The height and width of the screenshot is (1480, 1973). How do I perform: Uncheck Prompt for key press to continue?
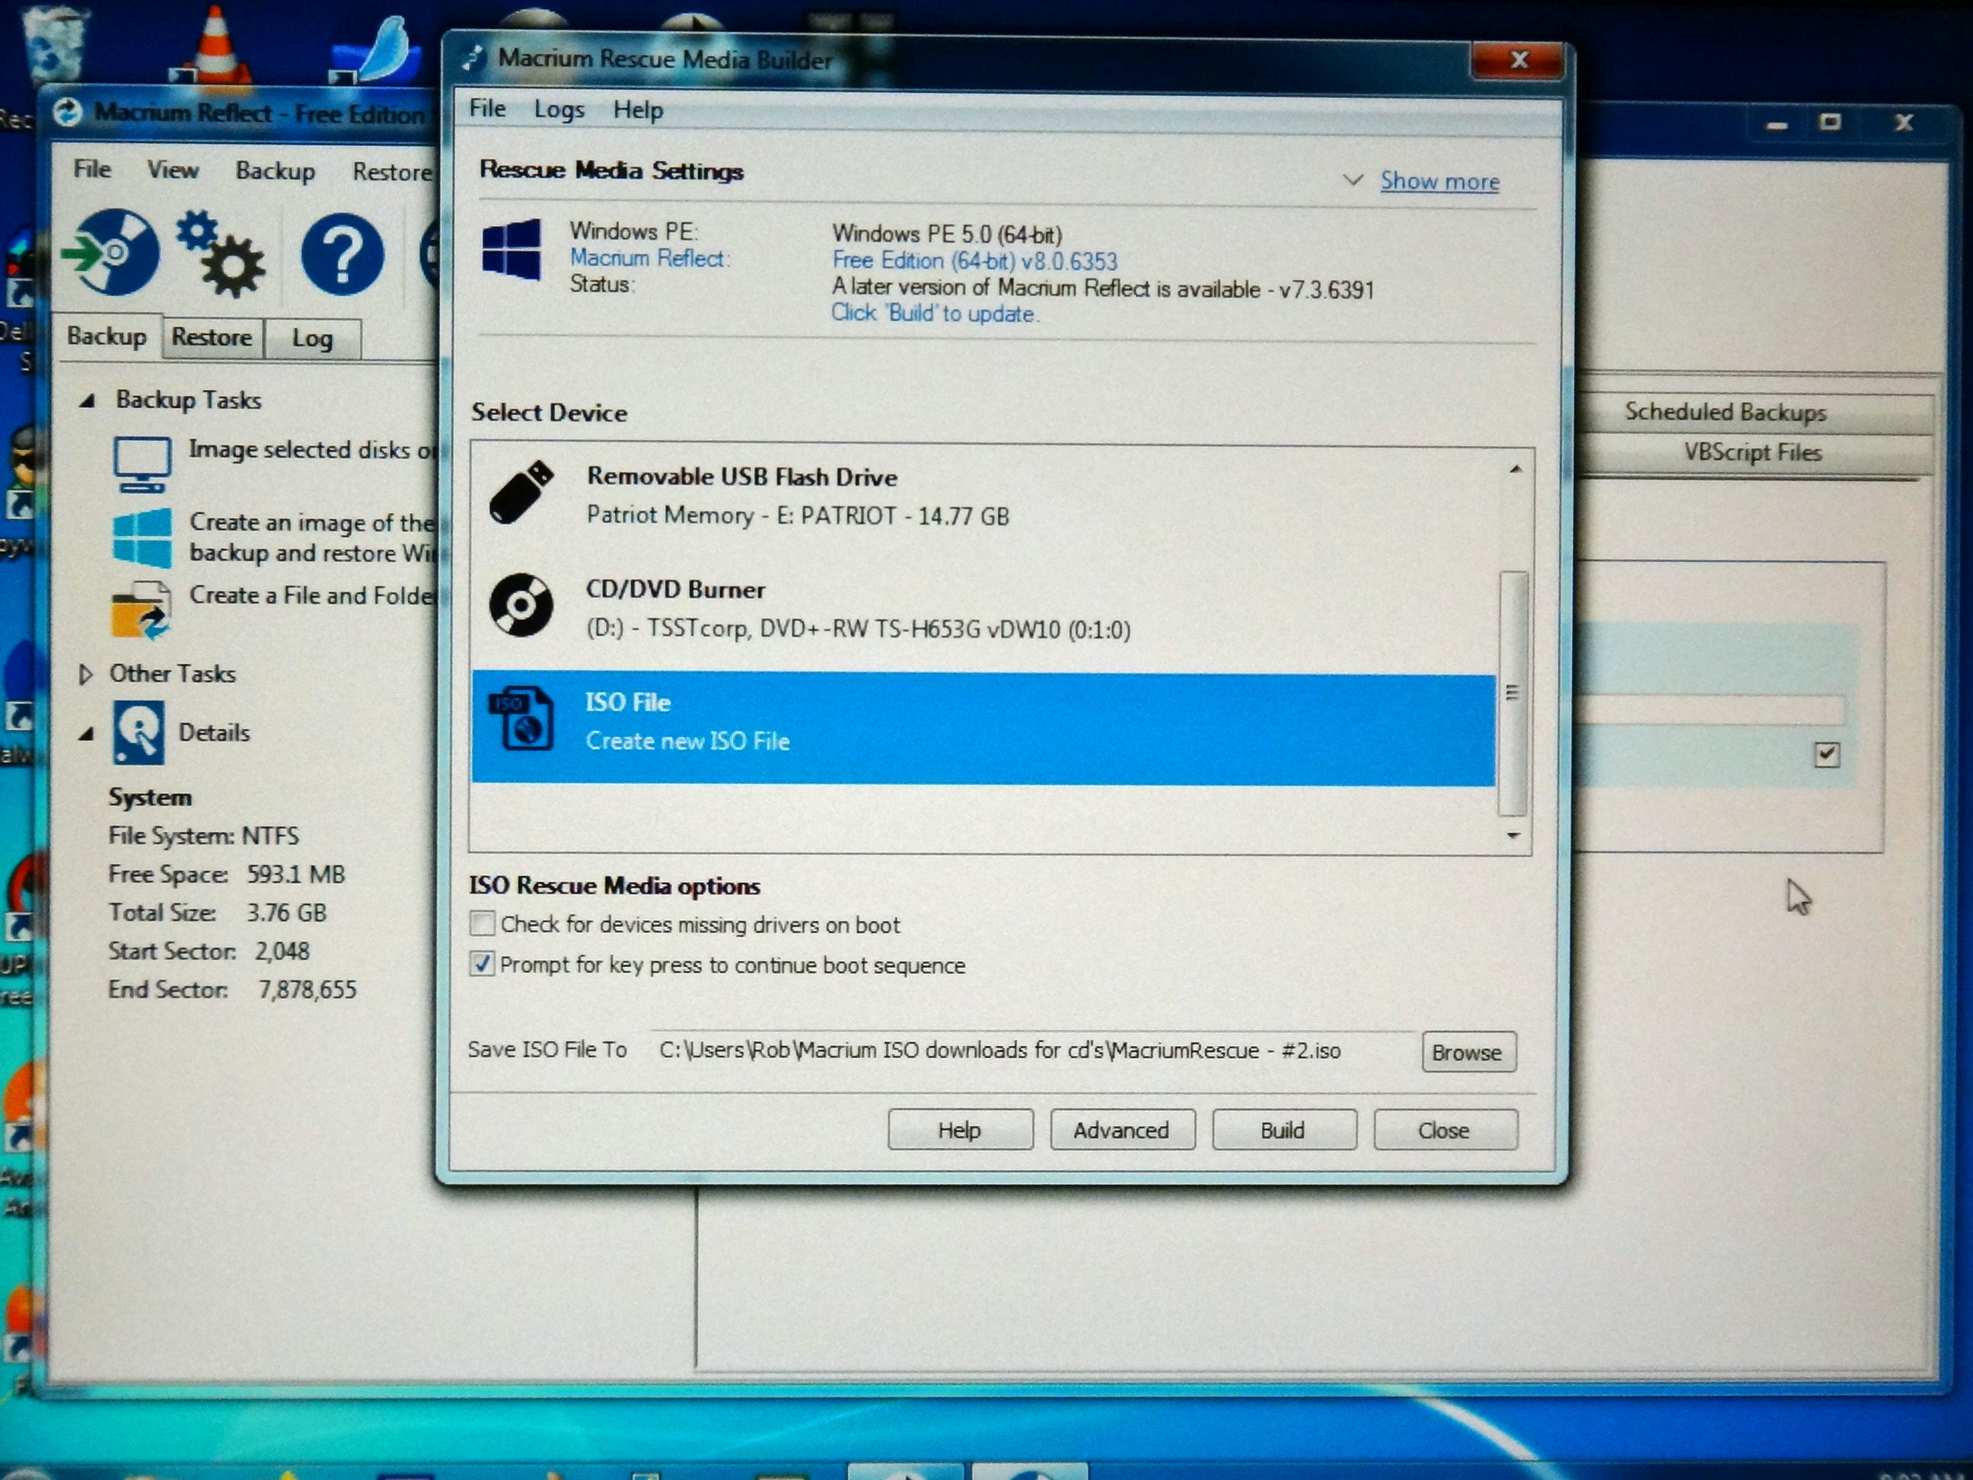click(x=483, y=964)
